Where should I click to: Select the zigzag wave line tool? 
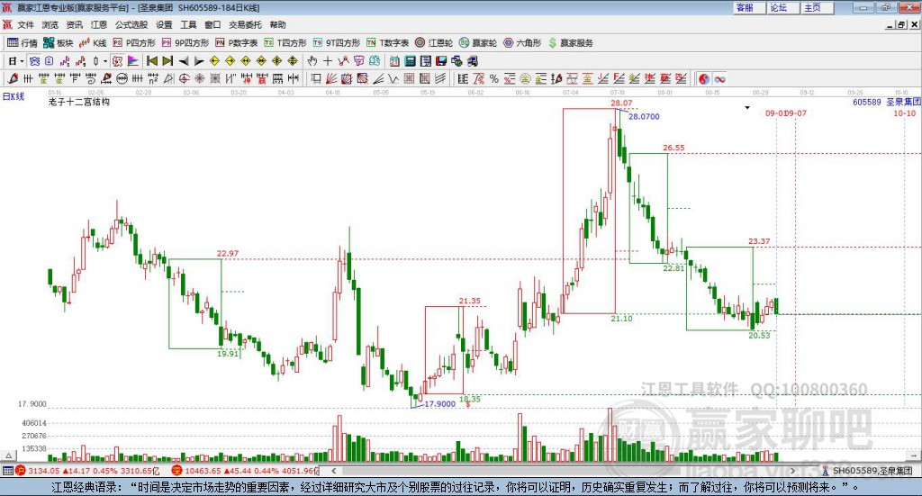394,78
